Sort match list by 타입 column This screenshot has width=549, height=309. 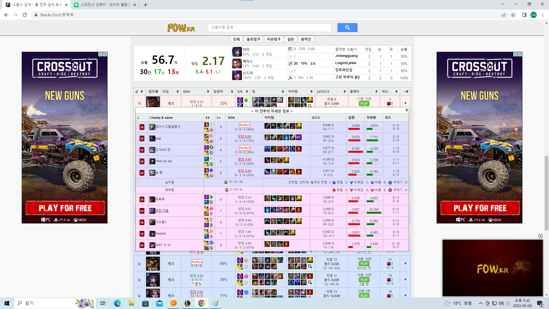171,92
